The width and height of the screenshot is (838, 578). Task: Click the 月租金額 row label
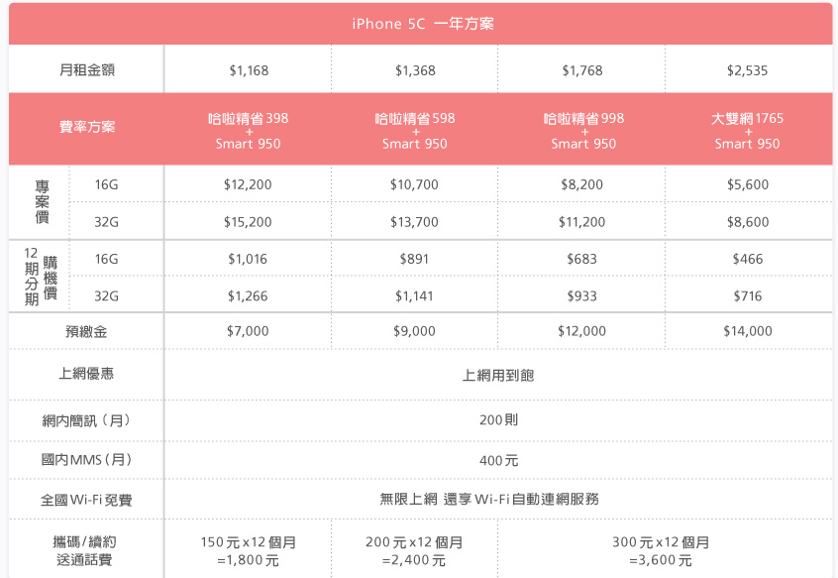tap(86, 70)
